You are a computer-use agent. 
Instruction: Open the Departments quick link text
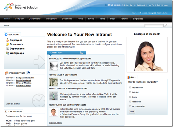click(x=17, y=49)
